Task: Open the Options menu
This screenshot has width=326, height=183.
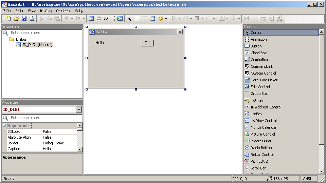Action: pyautogui.click(x=63, y=11)
